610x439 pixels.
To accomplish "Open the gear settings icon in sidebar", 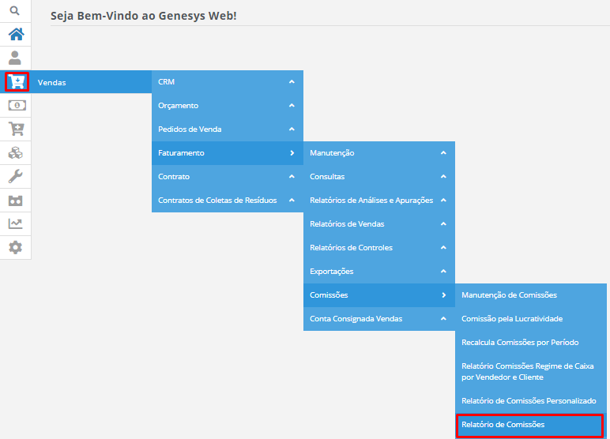I will pos(16,247).
